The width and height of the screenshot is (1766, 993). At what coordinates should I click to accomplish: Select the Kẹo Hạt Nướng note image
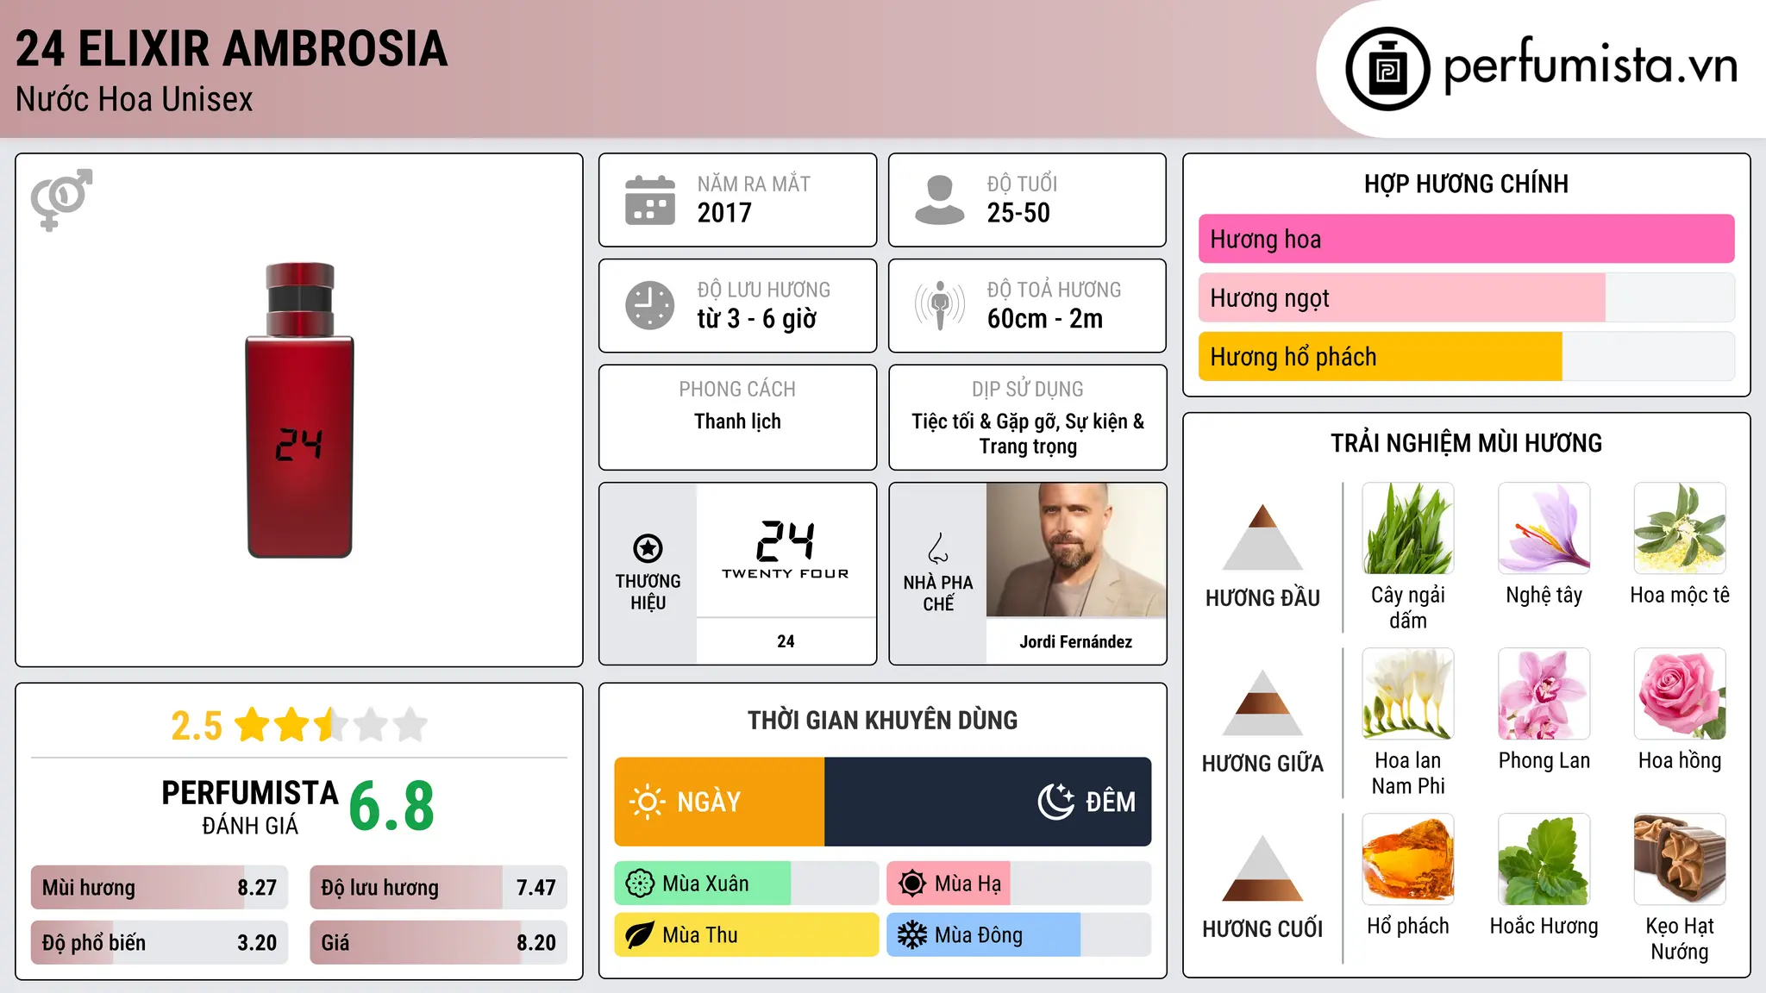1680,859
